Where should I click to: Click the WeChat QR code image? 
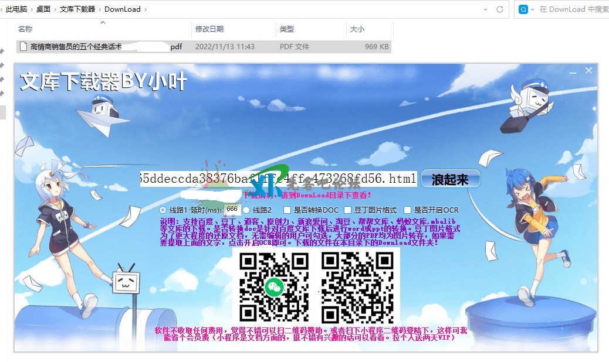[274, 286]
